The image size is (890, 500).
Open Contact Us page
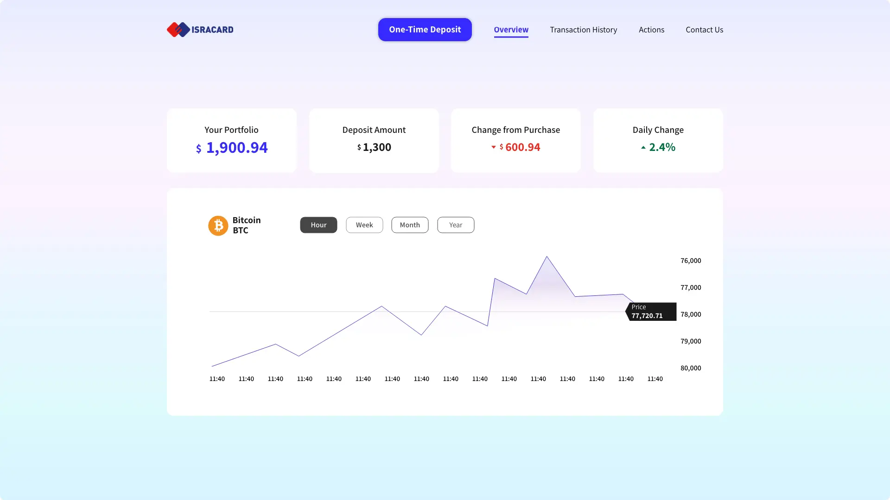click(704, 30)
